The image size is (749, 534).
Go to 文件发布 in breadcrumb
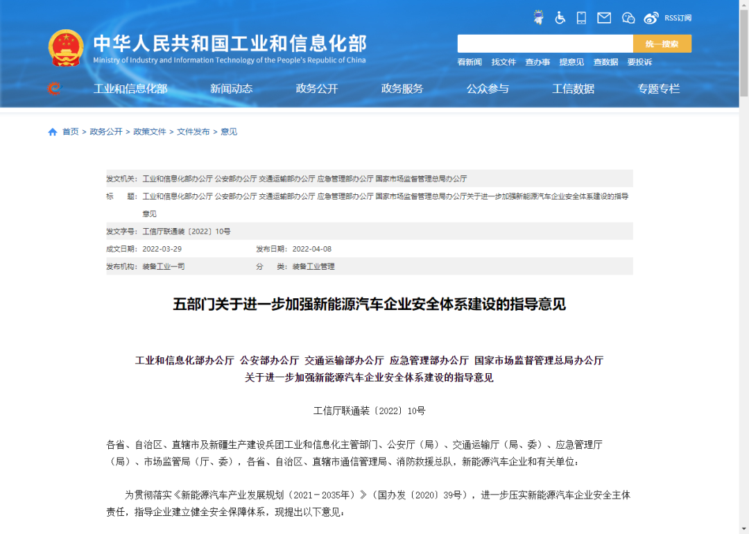click(193, 132)
